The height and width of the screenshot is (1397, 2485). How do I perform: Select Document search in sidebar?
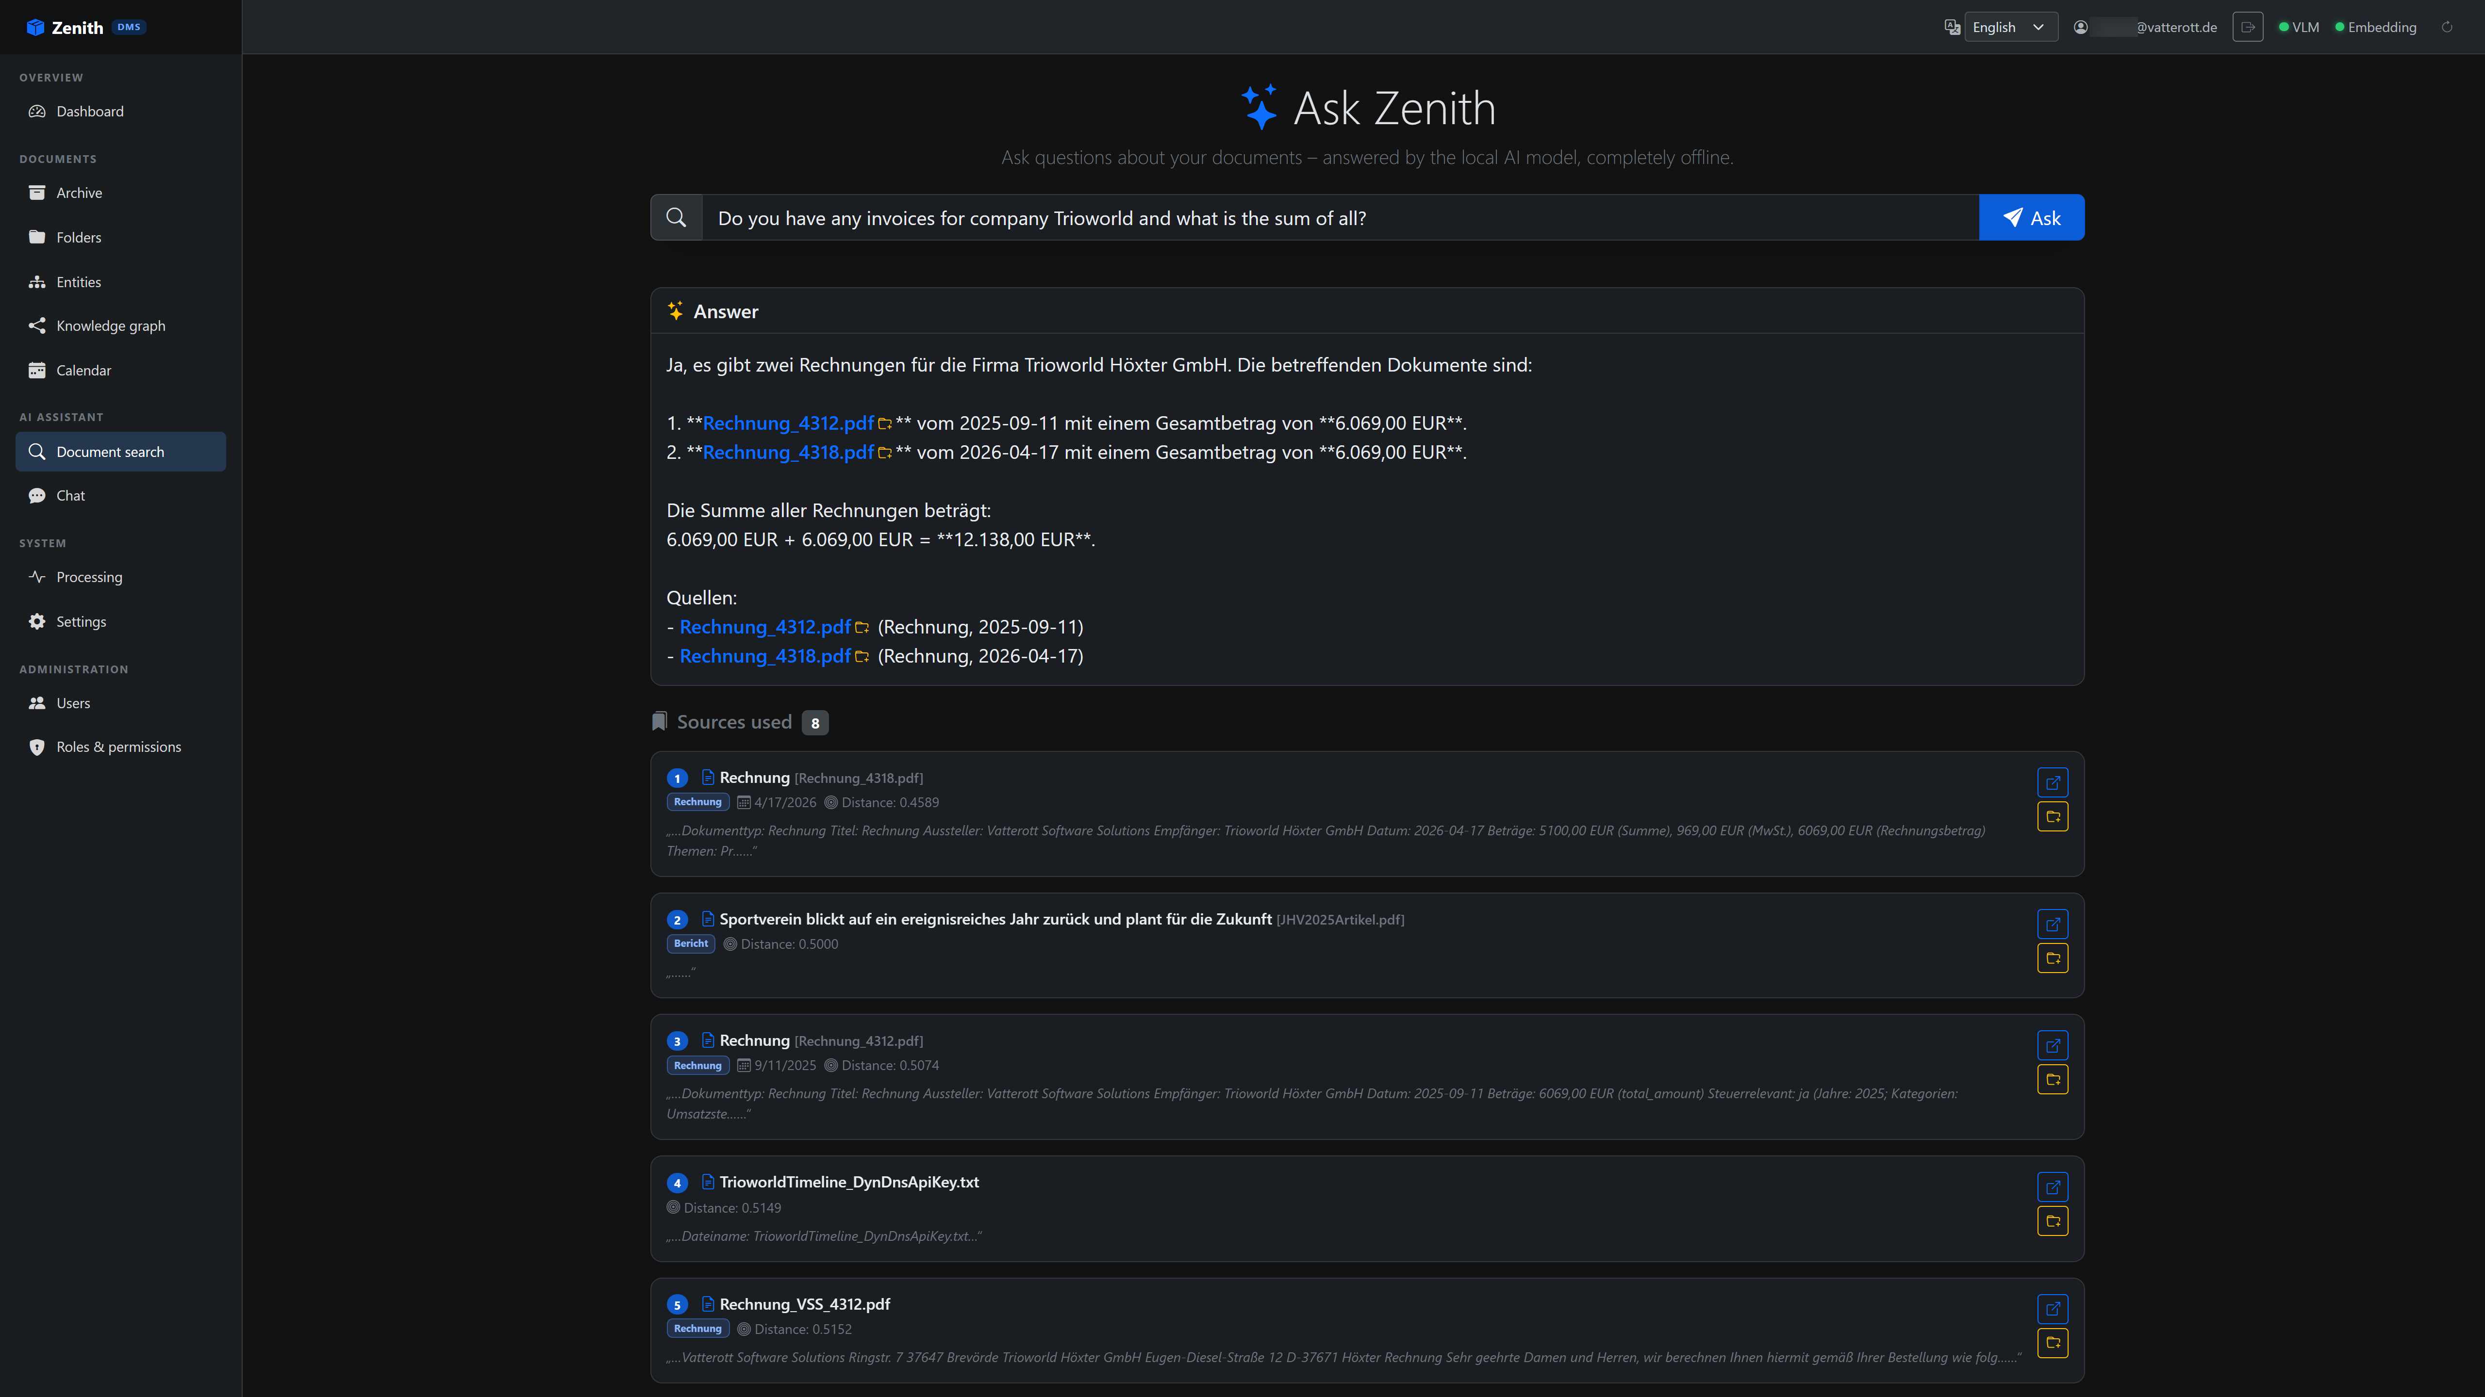tap(120, 451)
